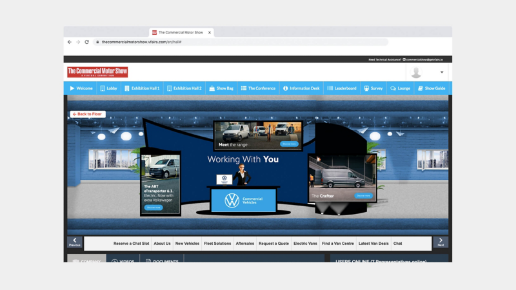This screenshot has width=516, height=290.
Task: Expand the profile dropdown arrow
Action: pos(442,72)
